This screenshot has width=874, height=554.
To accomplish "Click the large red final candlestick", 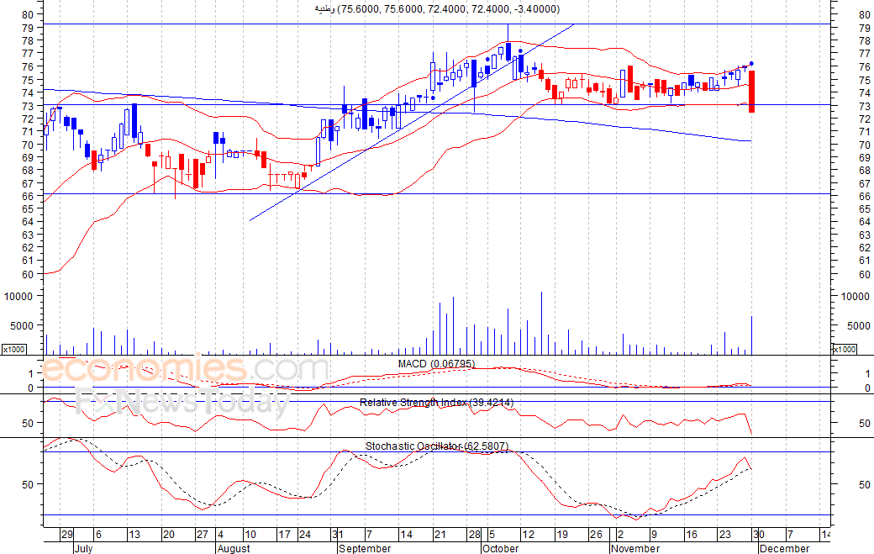I will (752, 92).
